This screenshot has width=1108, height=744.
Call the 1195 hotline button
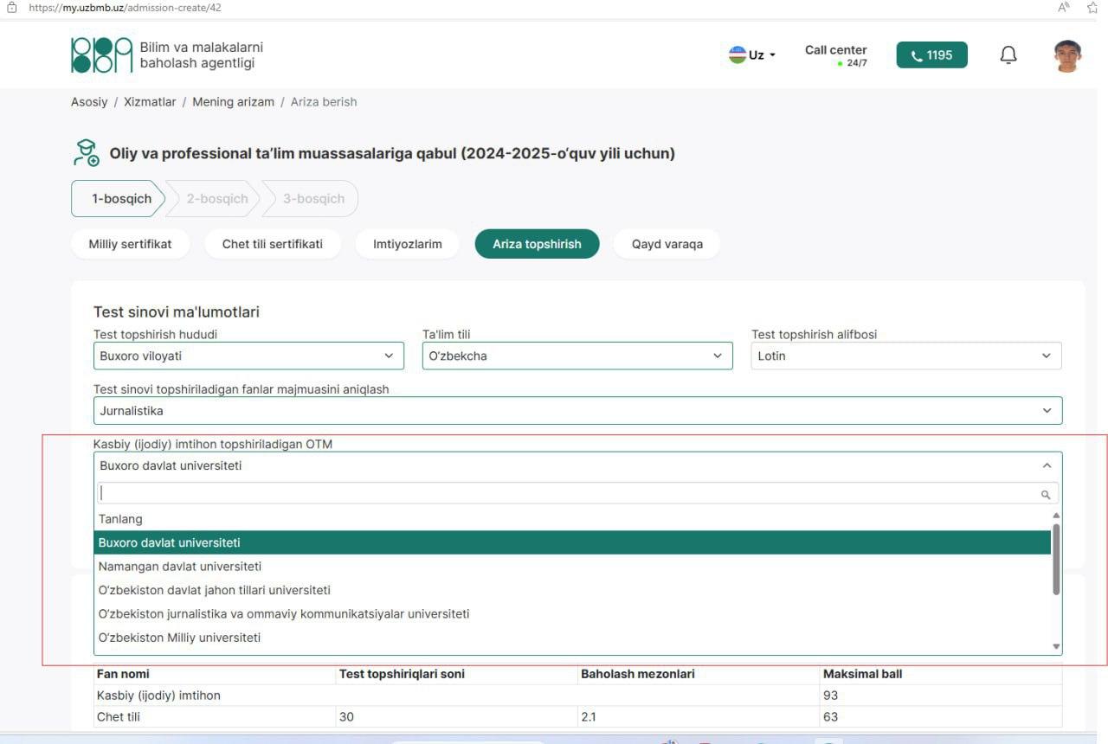click(932, 55)
